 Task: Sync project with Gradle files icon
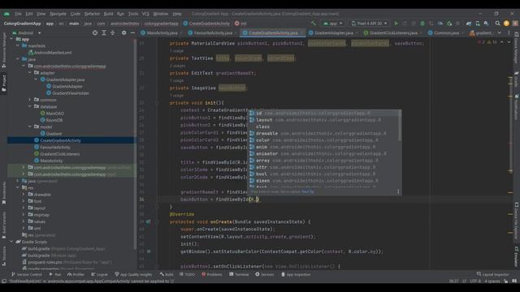tap(469, 24)
